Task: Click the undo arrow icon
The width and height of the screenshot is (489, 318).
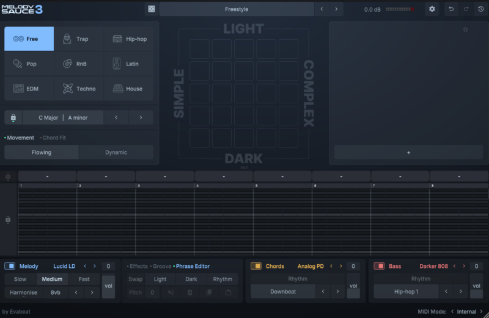Action: coord(451,9)
